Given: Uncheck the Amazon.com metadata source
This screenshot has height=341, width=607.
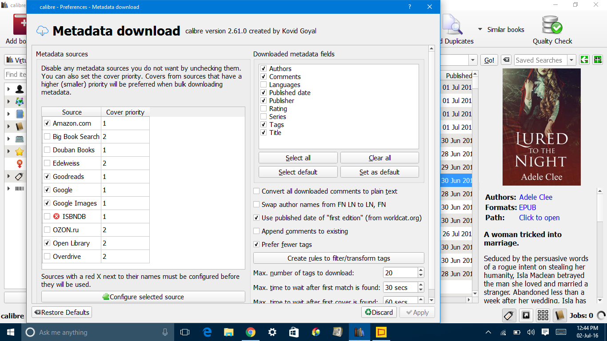Looking at the screenshot, I should (47, 123).
